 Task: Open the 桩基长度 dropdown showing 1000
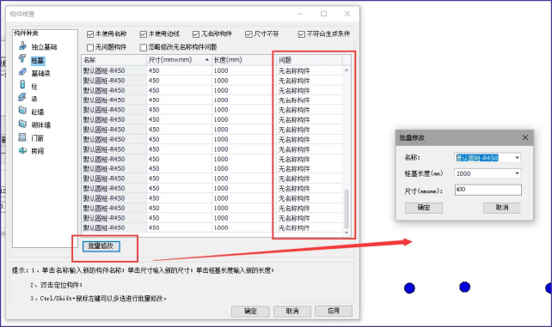pos(517,173)
